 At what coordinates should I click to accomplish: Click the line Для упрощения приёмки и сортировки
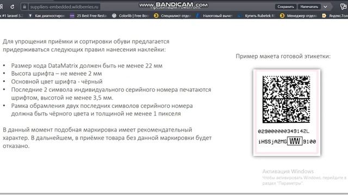pos(86,42)
